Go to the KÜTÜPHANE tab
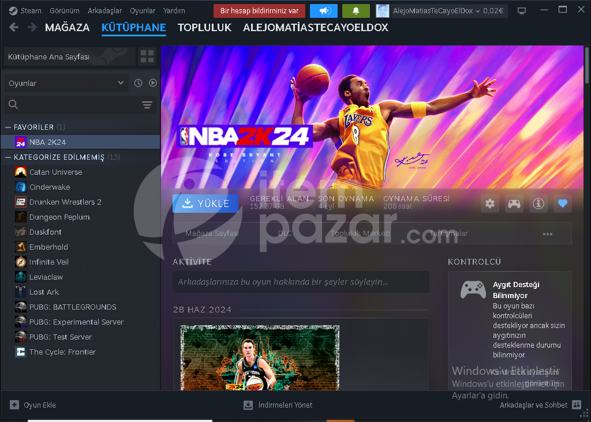This screenshot has height=422, width=591. (134, 28)
